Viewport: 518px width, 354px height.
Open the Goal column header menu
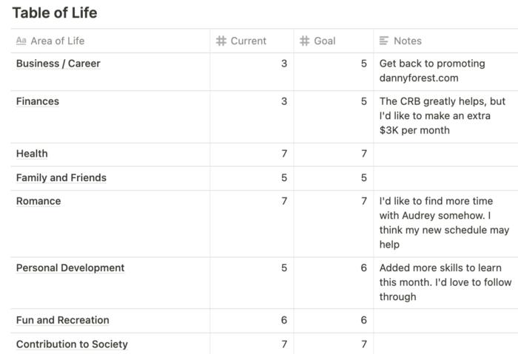tap(334, 41)
